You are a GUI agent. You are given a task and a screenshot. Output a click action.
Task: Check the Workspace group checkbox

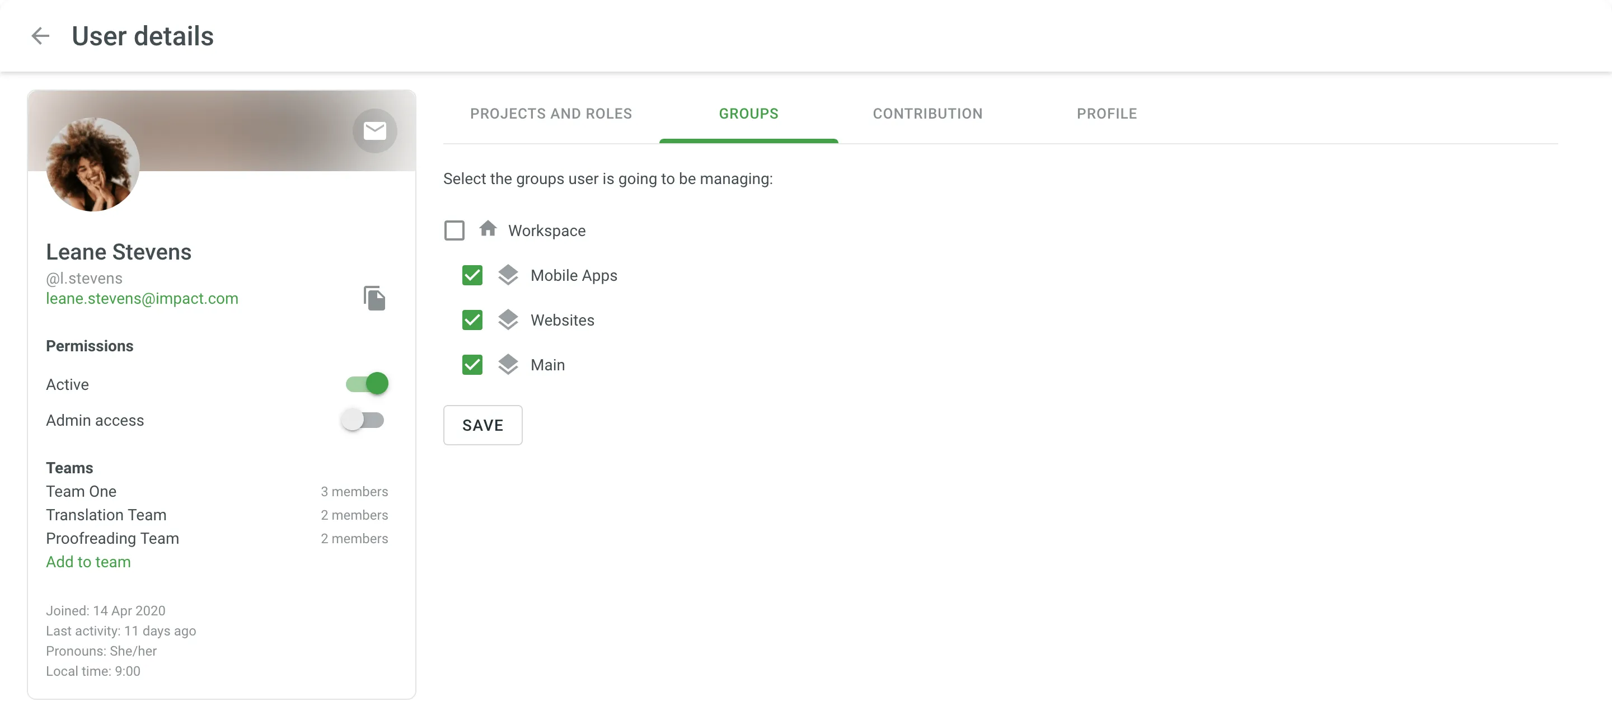[454, 230]
